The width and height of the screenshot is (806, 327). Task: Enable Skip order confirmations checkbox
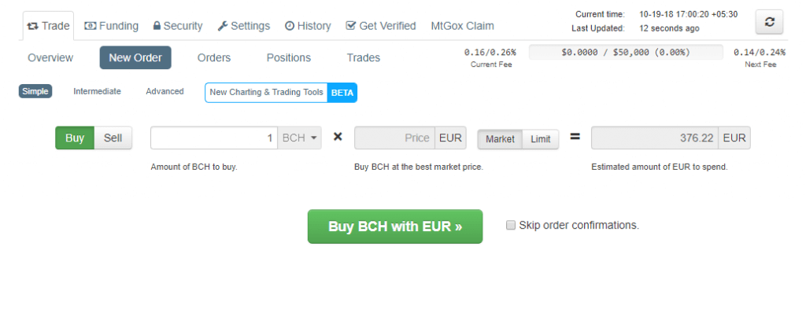[511, 226]
